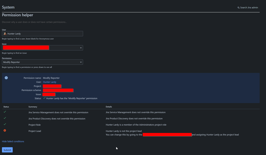The width and height of the screenshot is (266, 155).
Task: Click 'Project Role' summary cell
Action: click(34, 125)
